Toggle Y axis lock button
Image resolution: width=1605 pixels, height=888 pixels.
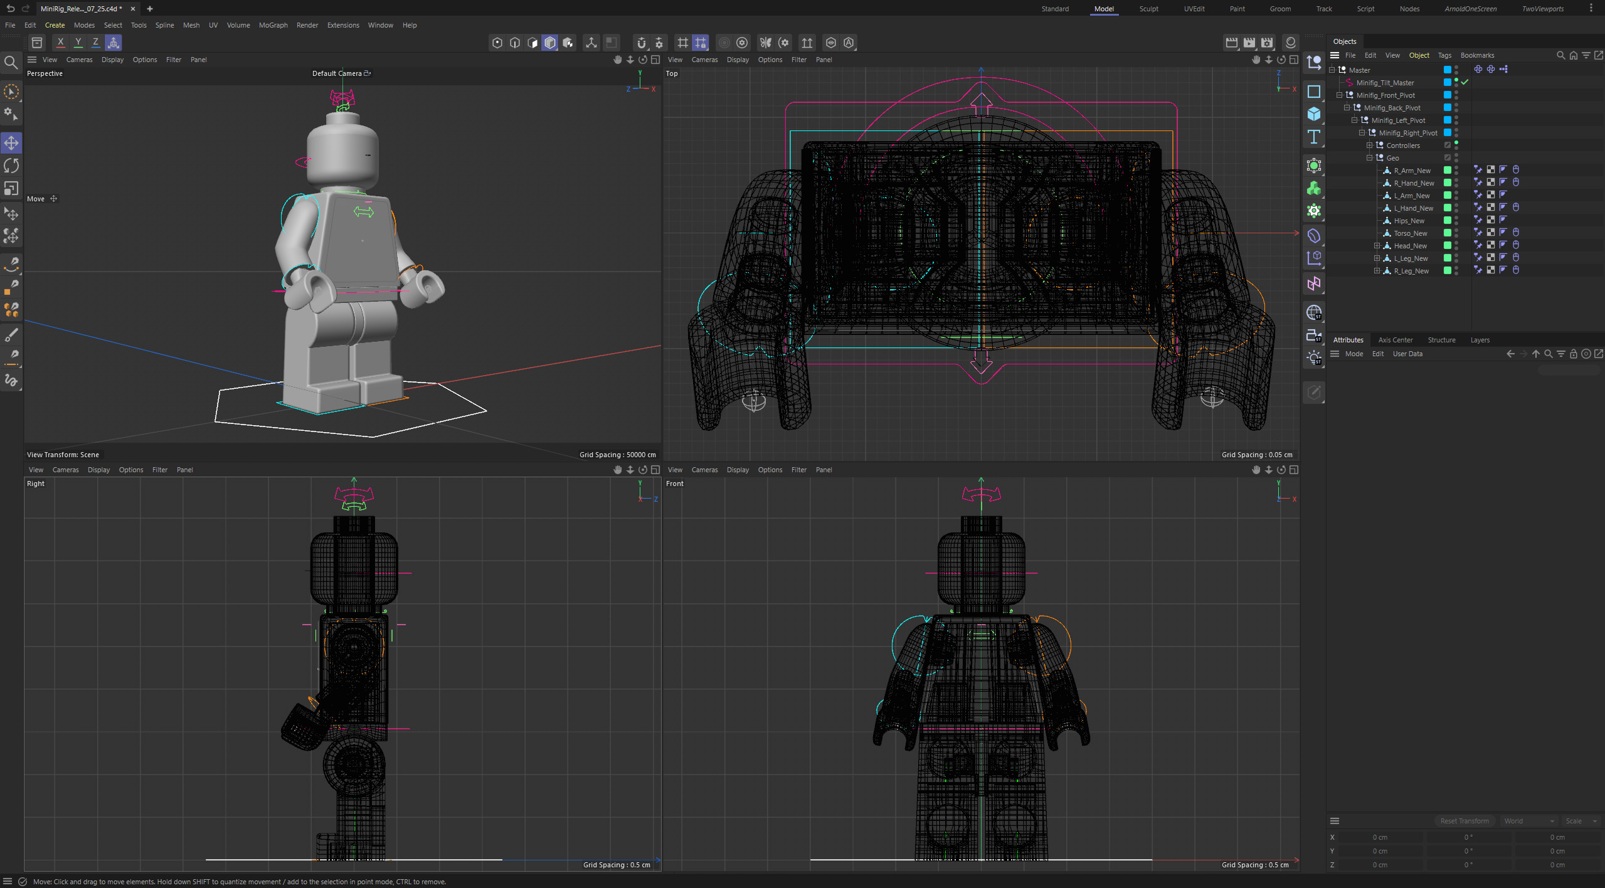click(x=78, y=43)
